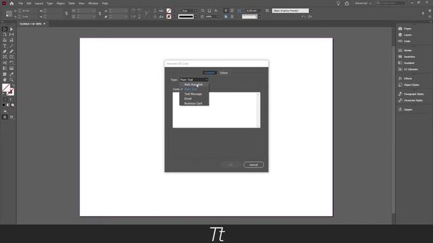Click the Share icon in top bar

coord(347,3)
